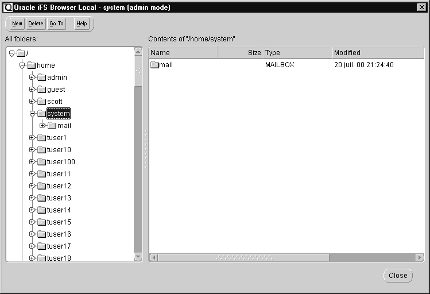Click the mail folder icon in contents list

[154, 65]
